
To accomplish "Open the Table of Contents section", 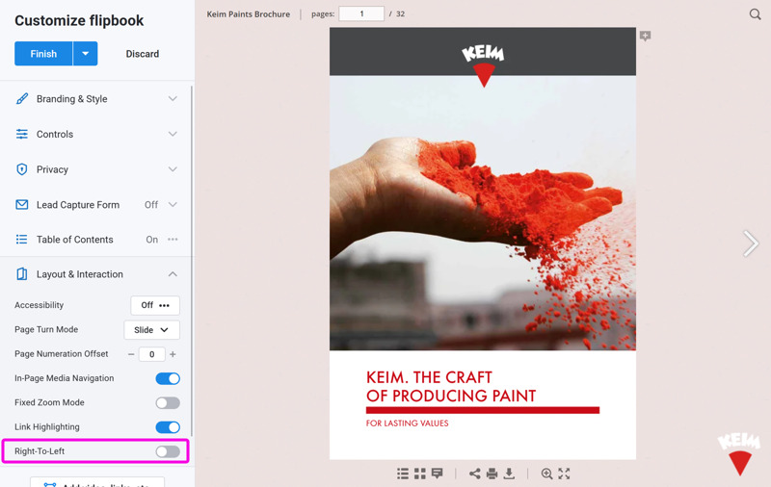I will point(97,240).
